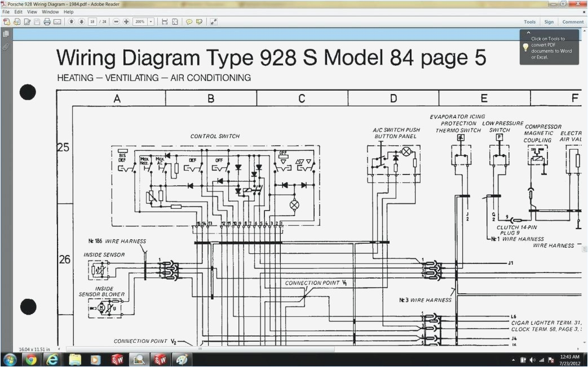Click the page number input field
Viewport: 588px width, 367px height.
point(92,22)
